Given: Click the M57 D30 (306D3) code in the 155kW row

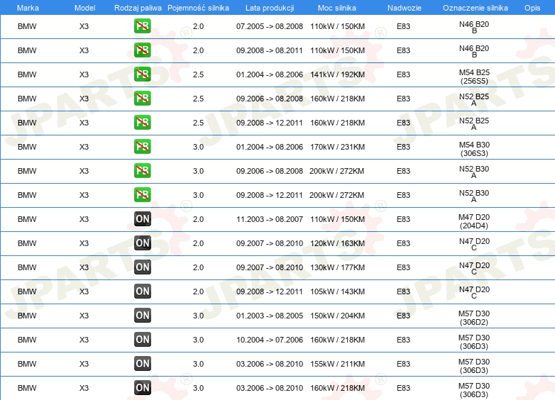Looking at the screenshot, I should pos(474,366).
